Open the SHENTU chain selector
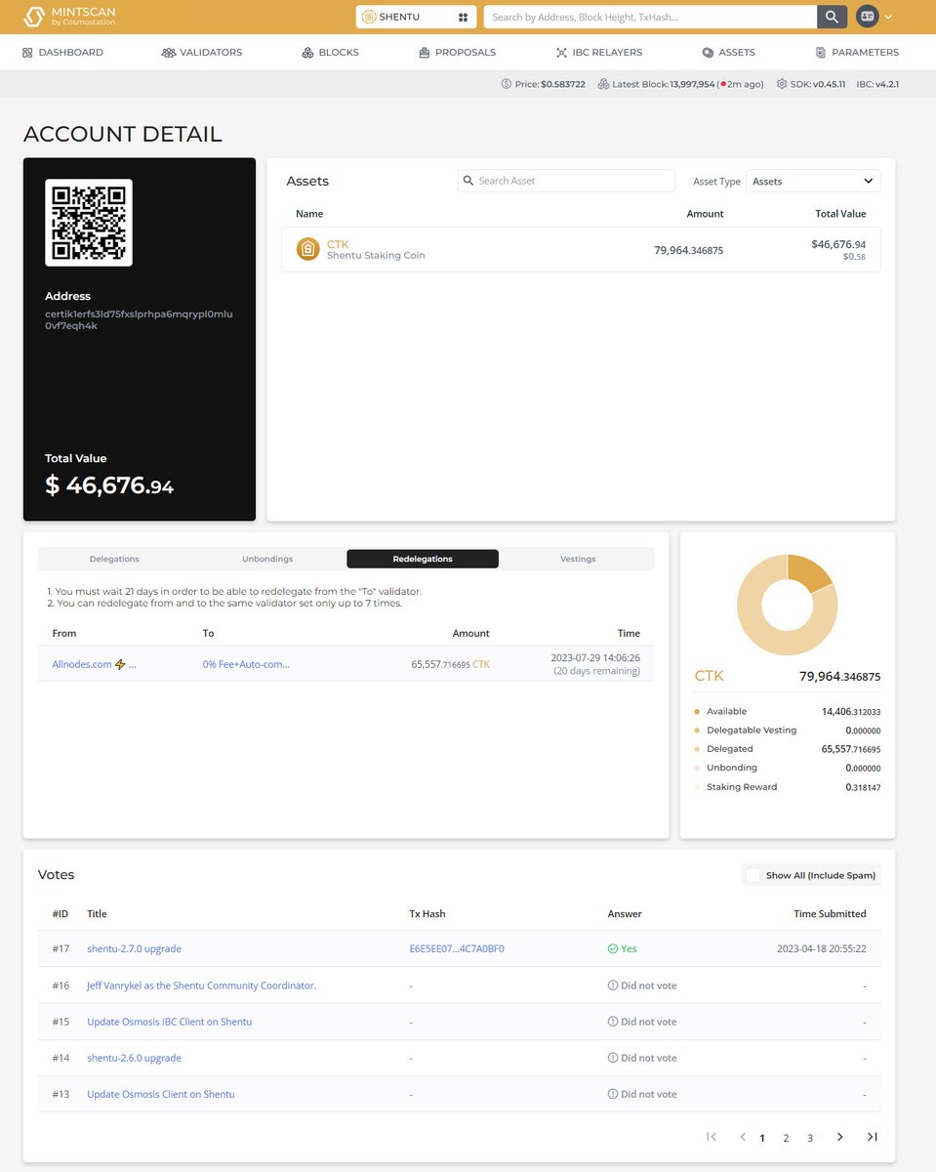Screen dimensions: 936x1172 coord(416,17)
